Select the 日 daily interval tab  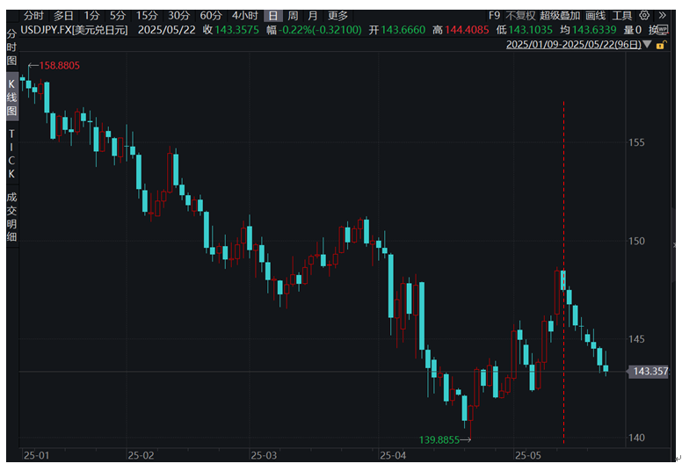(272, 16)
